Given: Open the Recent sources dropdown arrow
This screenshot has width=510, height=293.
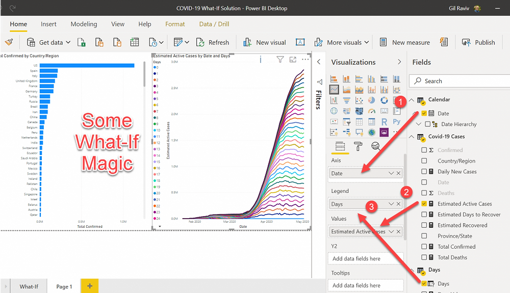Looking at the screenshot, I should click(x=161, y=43).
